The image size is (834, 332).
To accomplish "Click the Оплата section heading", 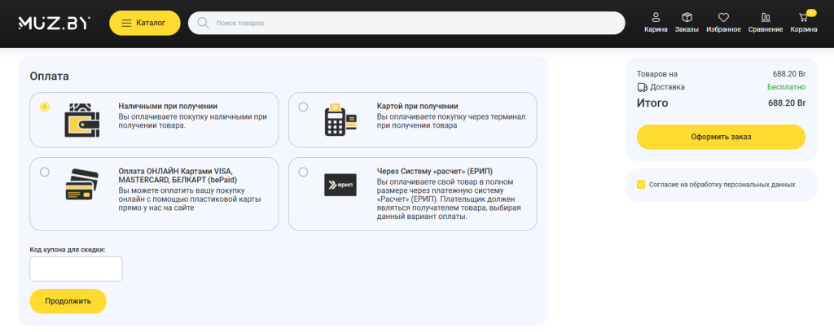I will pyautogui.click(x=50, y=76).
